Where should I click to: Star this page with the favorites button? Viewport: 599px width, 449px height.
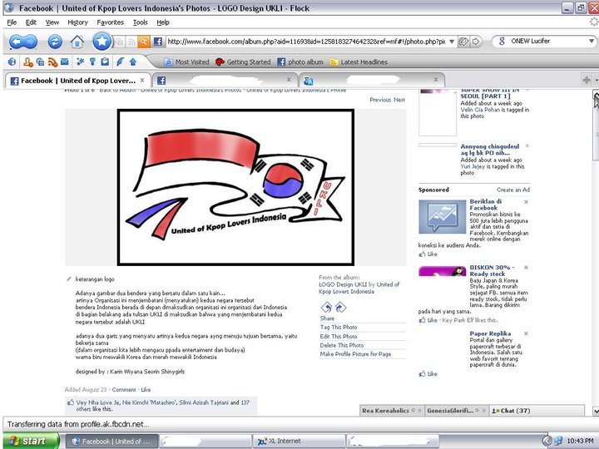click(101, 42)
